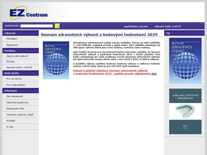
Task: Open the Registrace link
Action: (x=12, y=45)
